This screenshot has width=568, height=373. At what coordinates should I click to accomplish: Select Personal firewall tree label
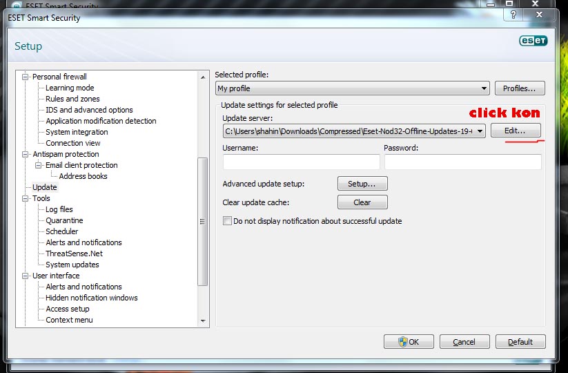click(59, 77)
